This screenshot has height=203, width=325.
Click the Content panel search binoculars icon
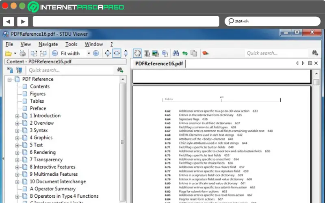120,70
